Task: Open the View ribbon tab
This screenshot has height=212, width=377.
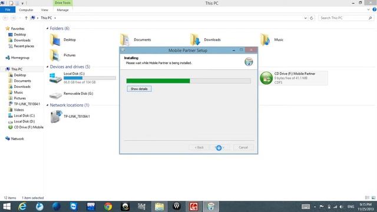Action: click(x=45, y=10)
